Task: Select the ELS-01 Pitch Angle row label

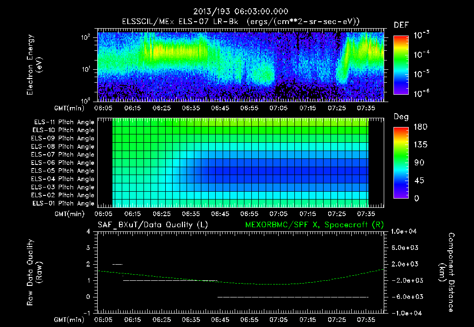Action: [63, 203]
